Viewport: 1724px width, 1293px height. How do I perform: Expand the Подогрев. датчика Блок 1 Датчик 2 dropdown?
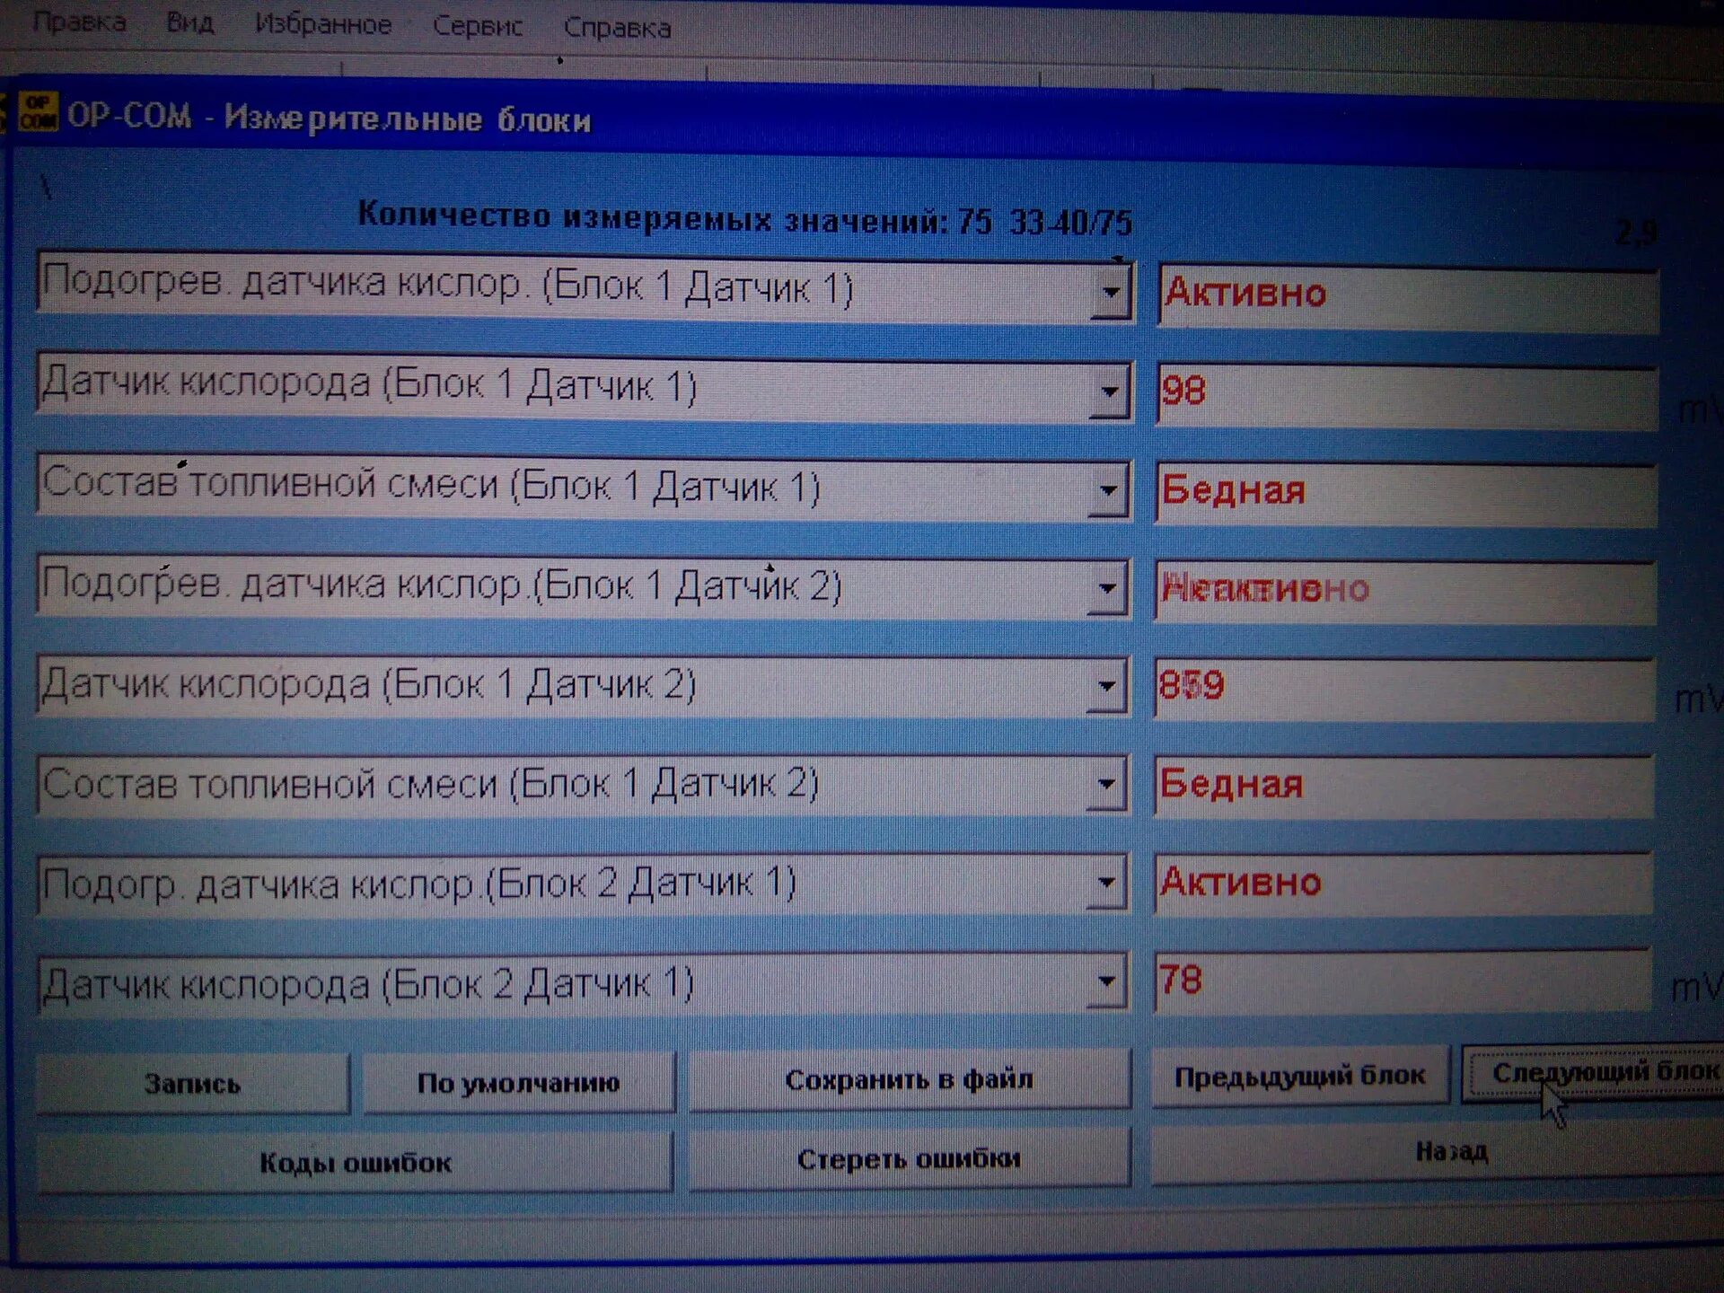[1107, 590]
